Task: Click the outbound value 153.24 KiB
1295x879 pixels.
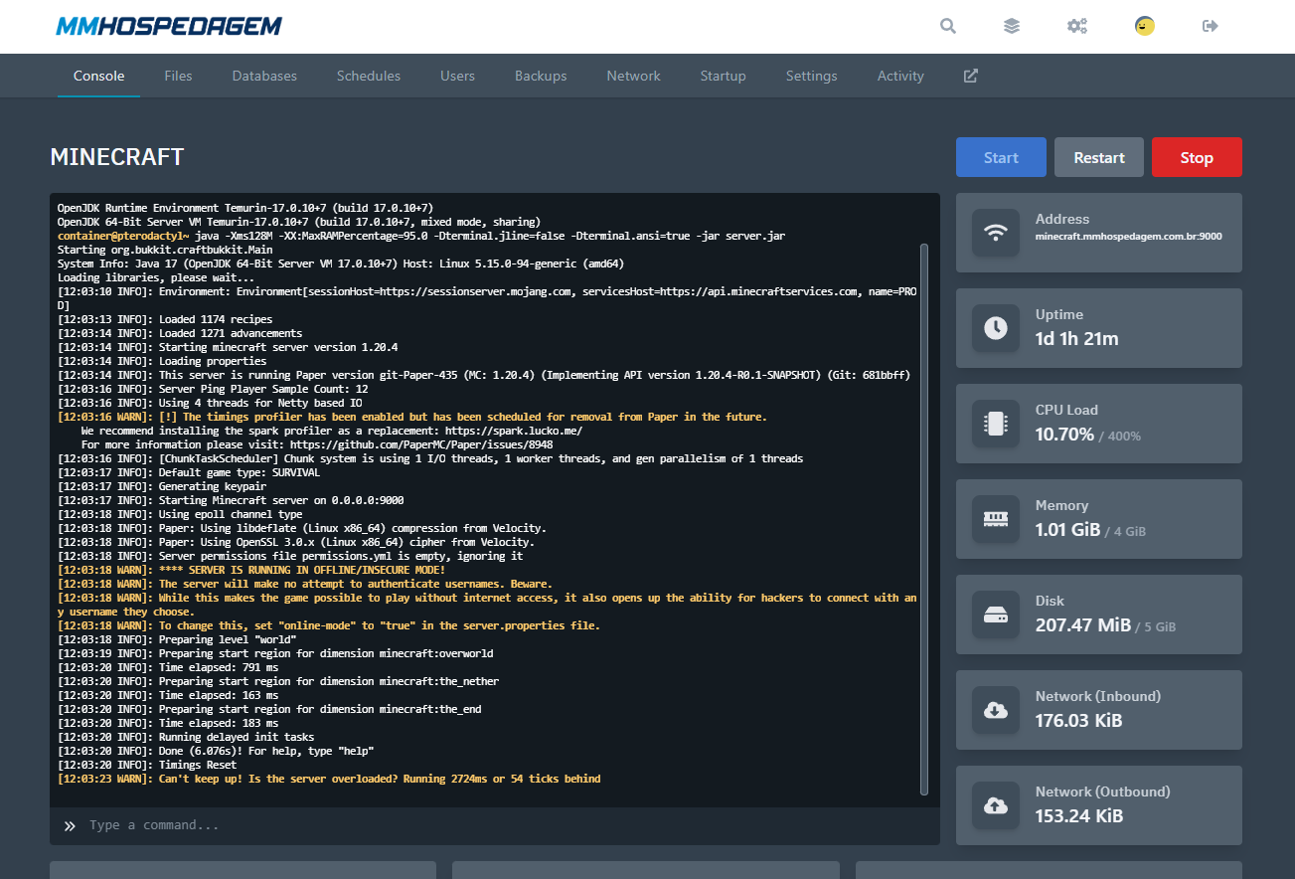Action: coord(1078,816)
